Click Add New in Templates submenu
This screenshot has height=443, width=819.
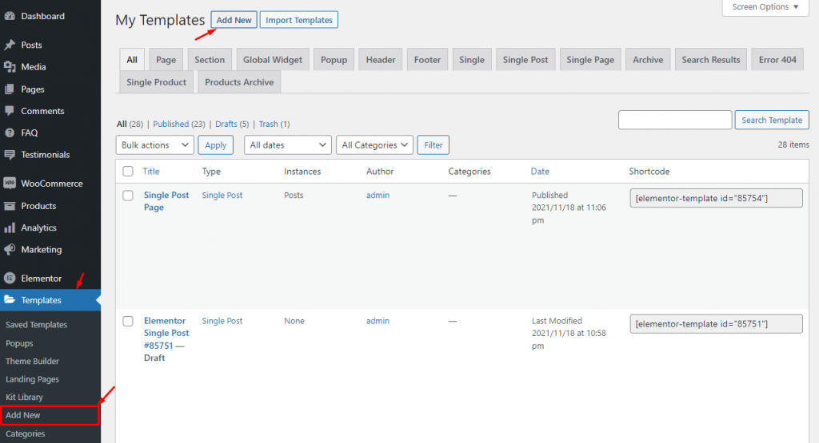(x=23, y=415)
